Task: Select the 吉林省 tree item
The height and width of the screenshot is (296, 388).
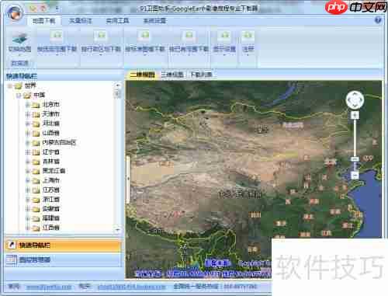Action: (x=51, y=162)
